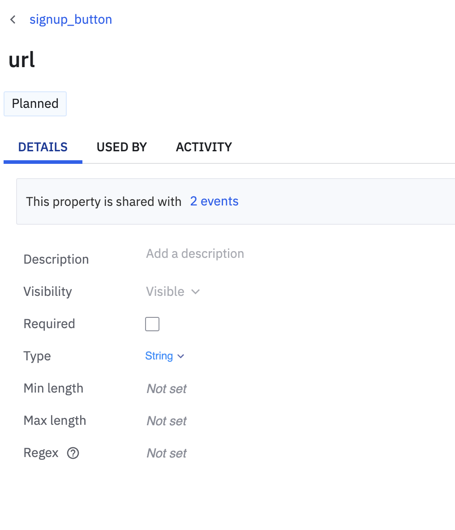Set the Max length value
This screenshot has width=455, height=530.
pos(167,421)
